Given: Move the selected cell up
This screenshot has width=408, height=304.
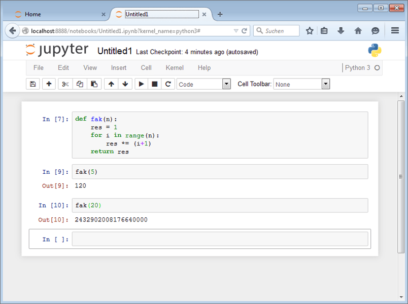Looking at the screenshot, I should tap(111, 84).
